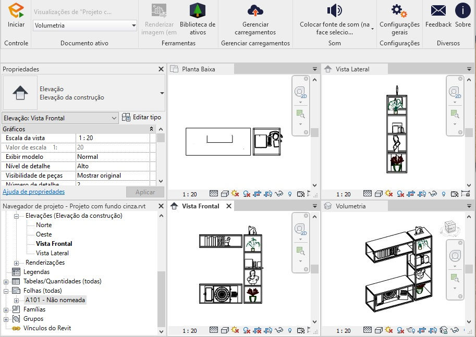Image resolution: width=476 pixels, height=337 pixels.
Task: Click the Editar tipo icon button
Action: pyautogui.click(x=126, y=117)
